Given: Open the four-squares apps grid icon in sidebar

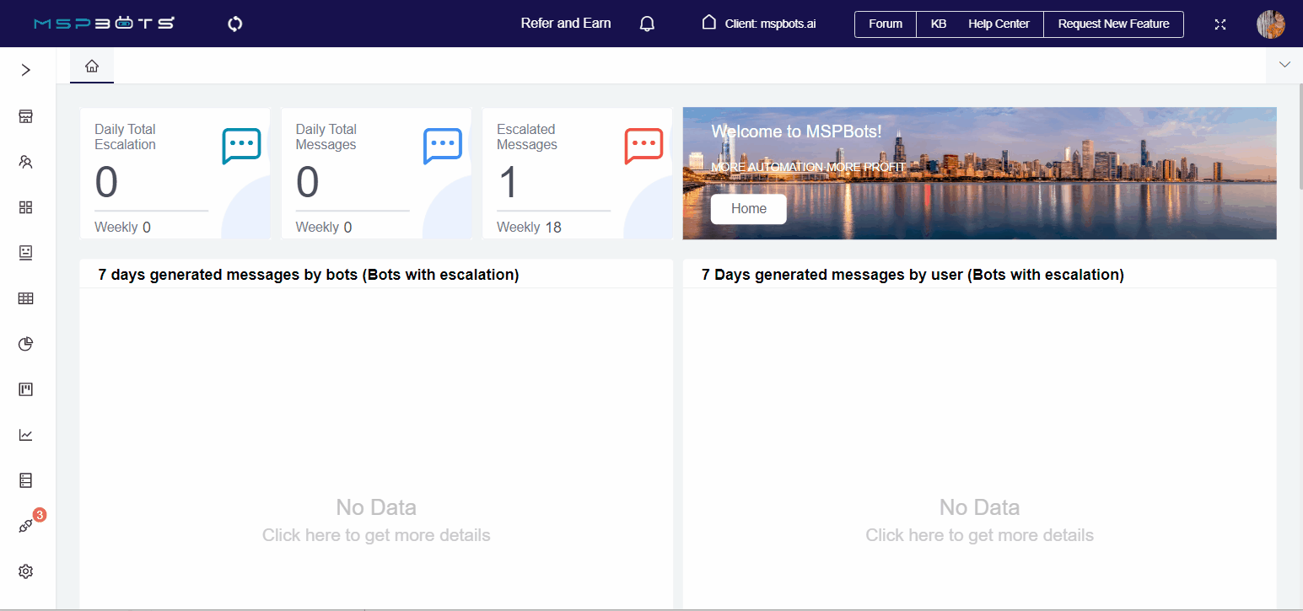Looking at the screenshot, I should pyautogui.click(x=26, y=207).
